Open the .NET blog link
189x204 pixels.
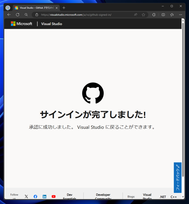(163, 197)
